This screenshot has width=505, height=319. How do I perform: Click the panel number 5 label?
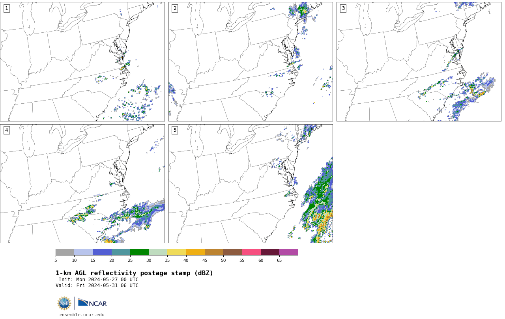175,130
